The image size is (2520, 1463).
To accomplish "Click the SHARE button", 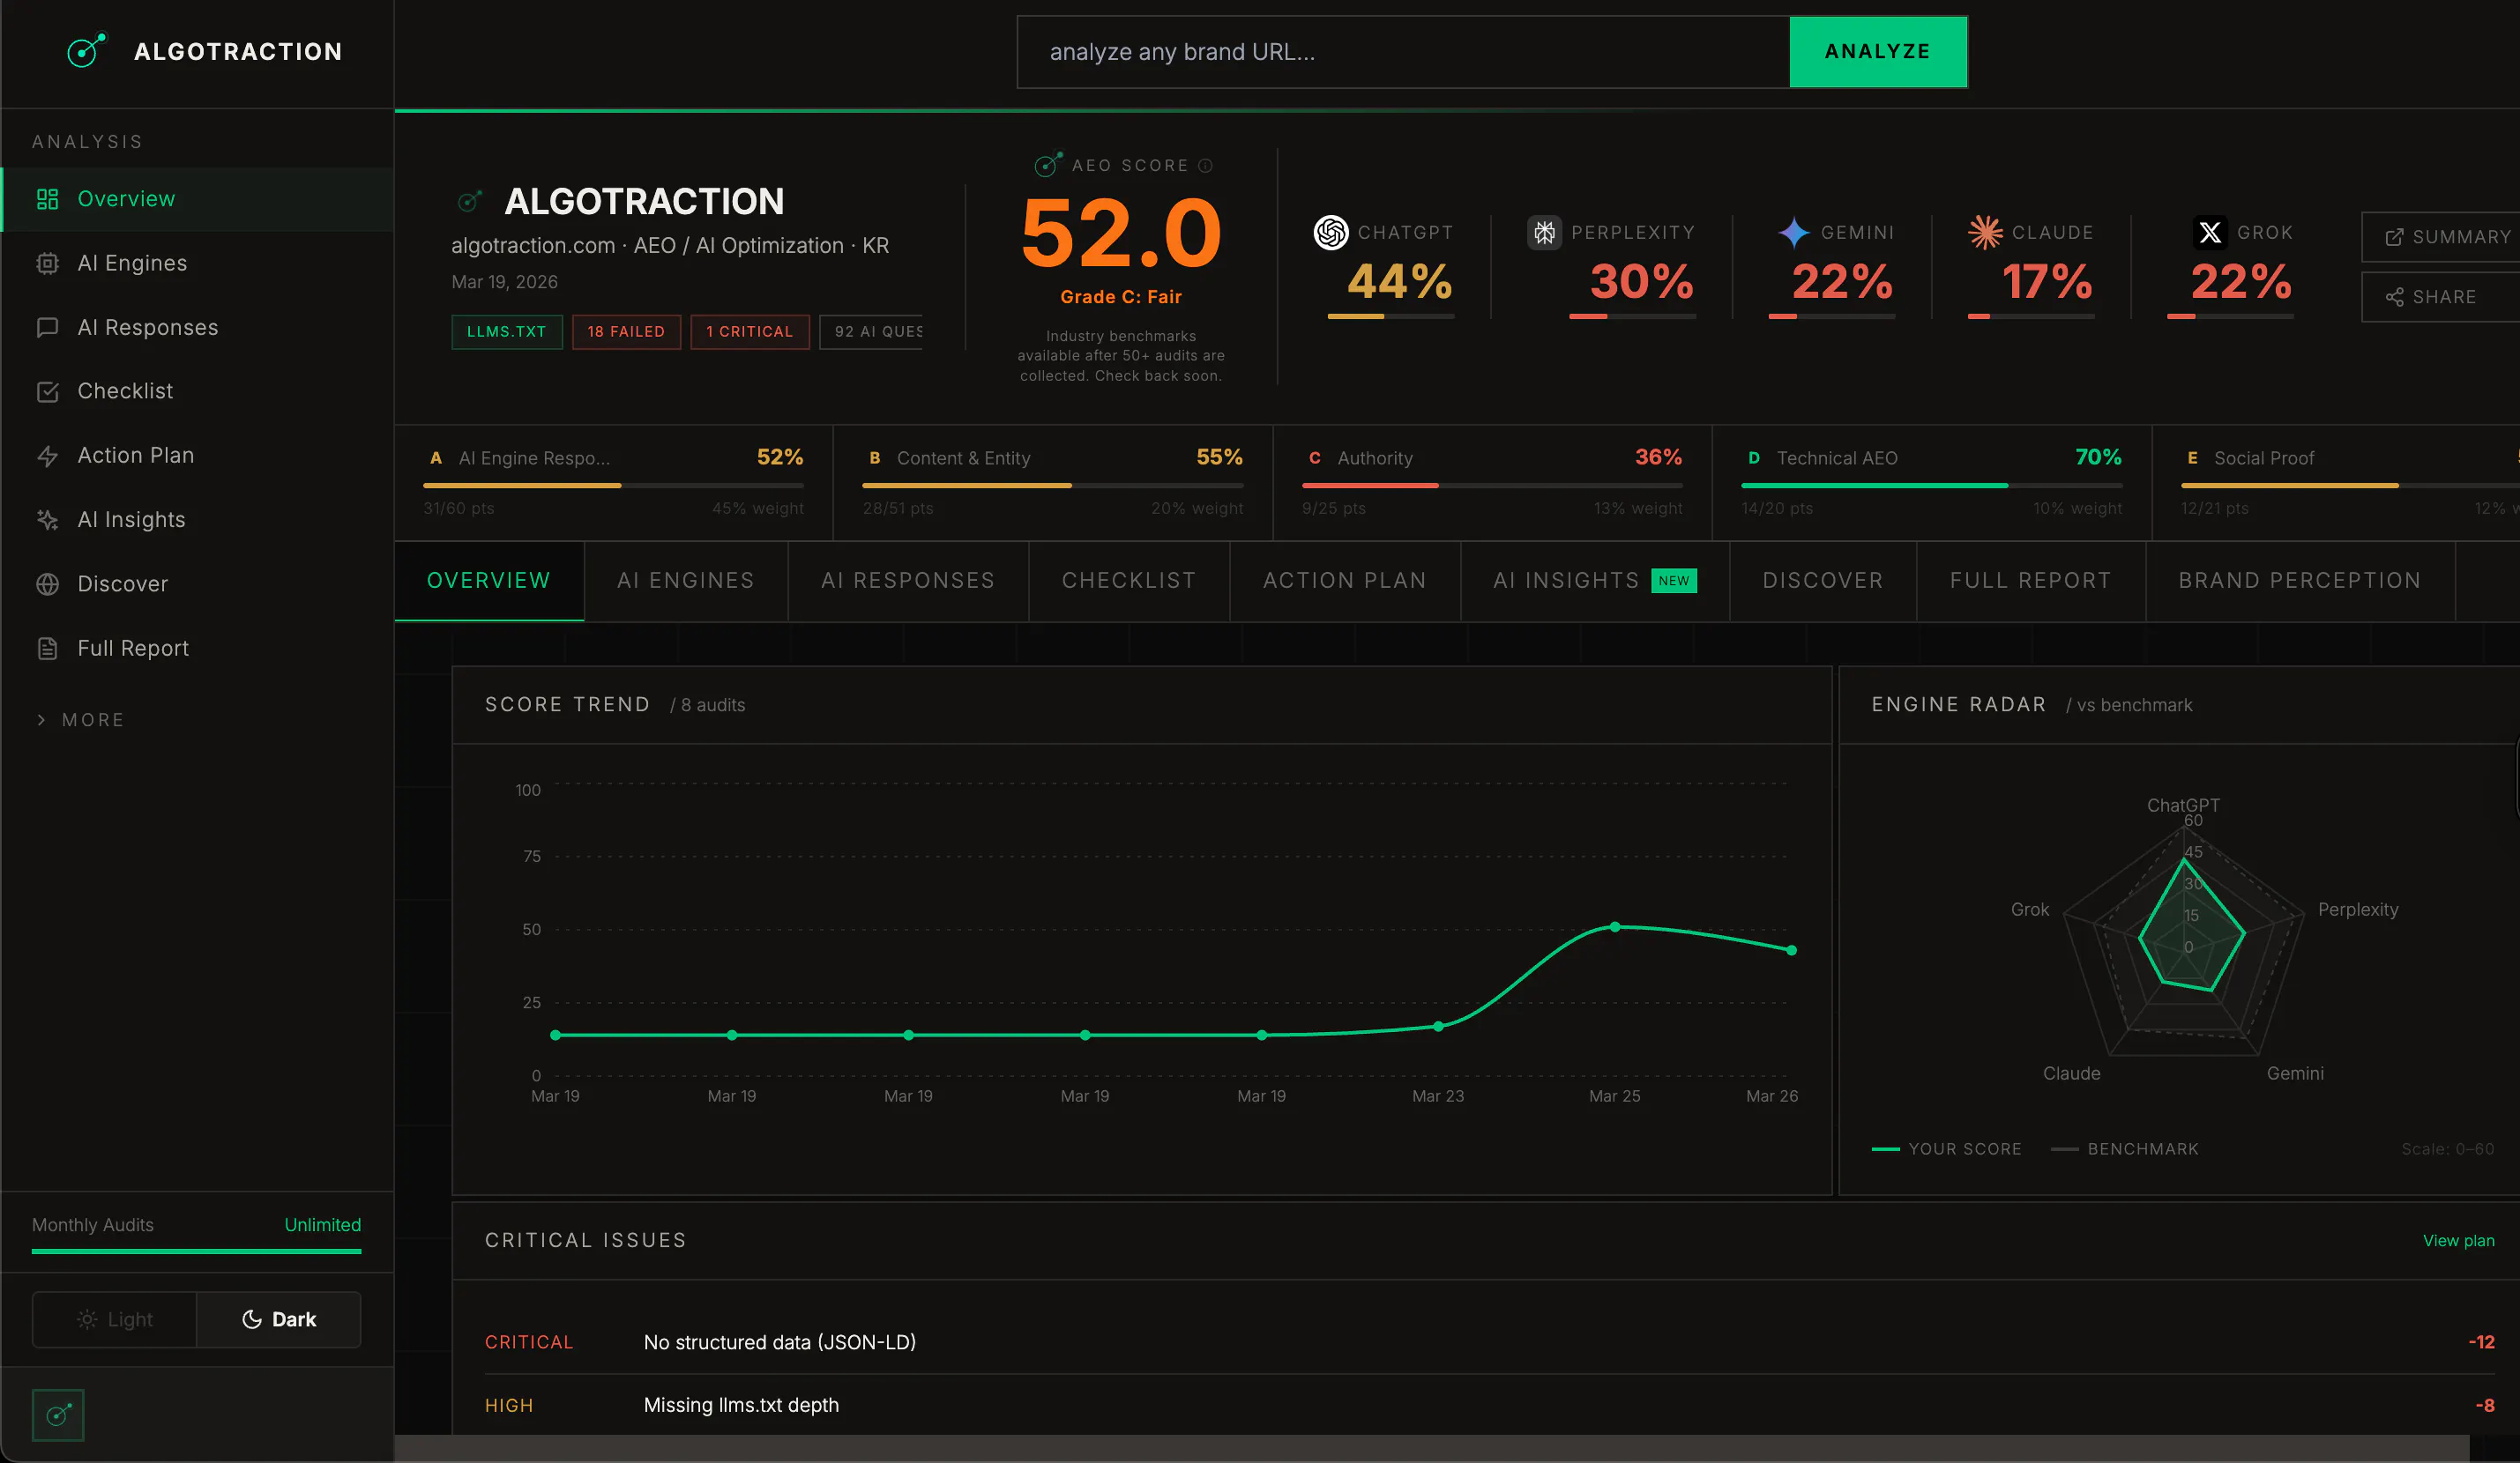I will point(2441,297).
